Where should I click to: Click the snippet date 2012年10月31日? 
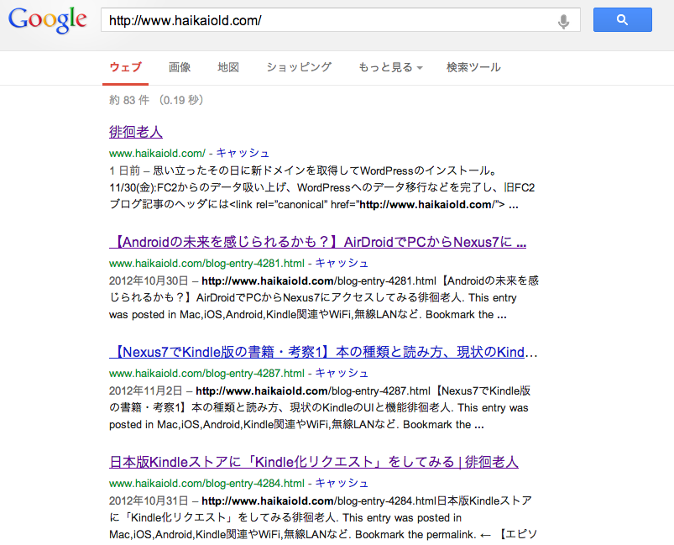pos(149,501)
